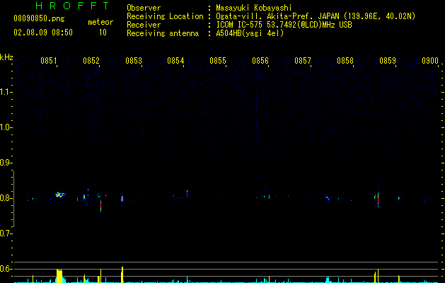Click the 0900 time axis label
445x283 pixels.
click(430, 61)
